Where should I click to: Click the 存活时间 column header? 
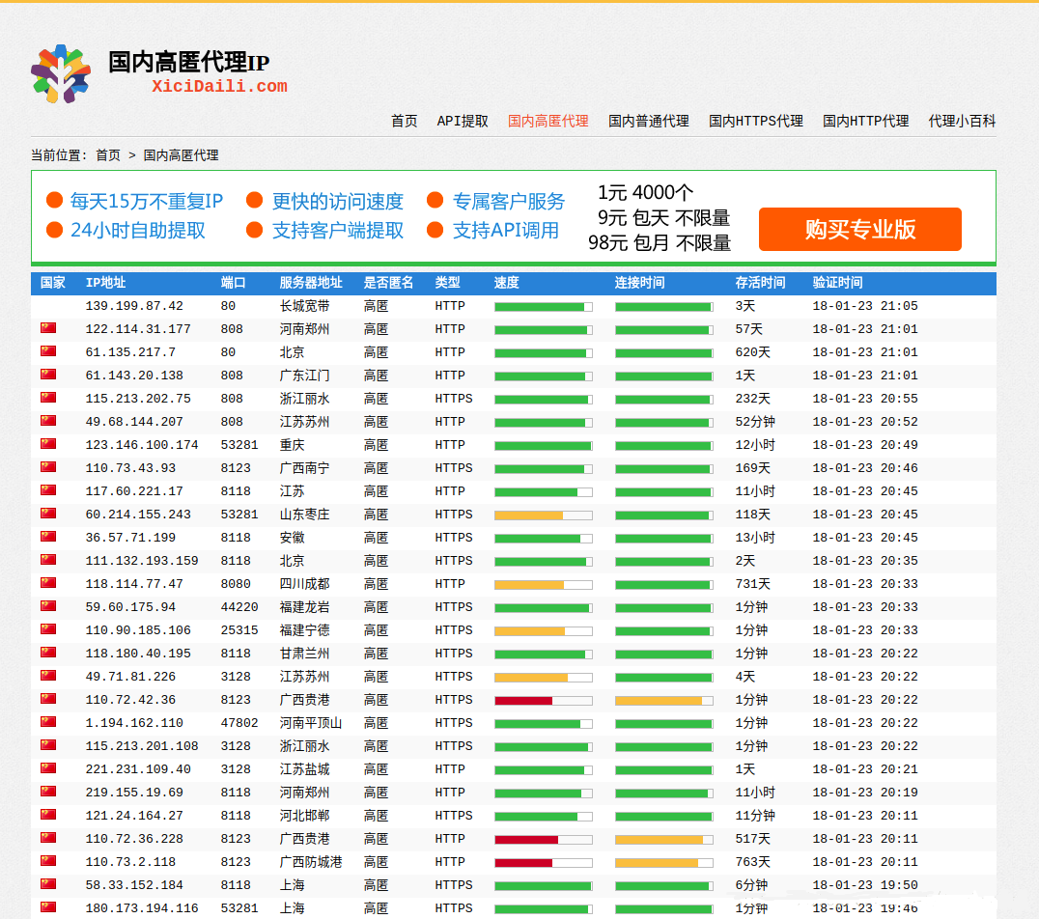(x=760, y=283)
